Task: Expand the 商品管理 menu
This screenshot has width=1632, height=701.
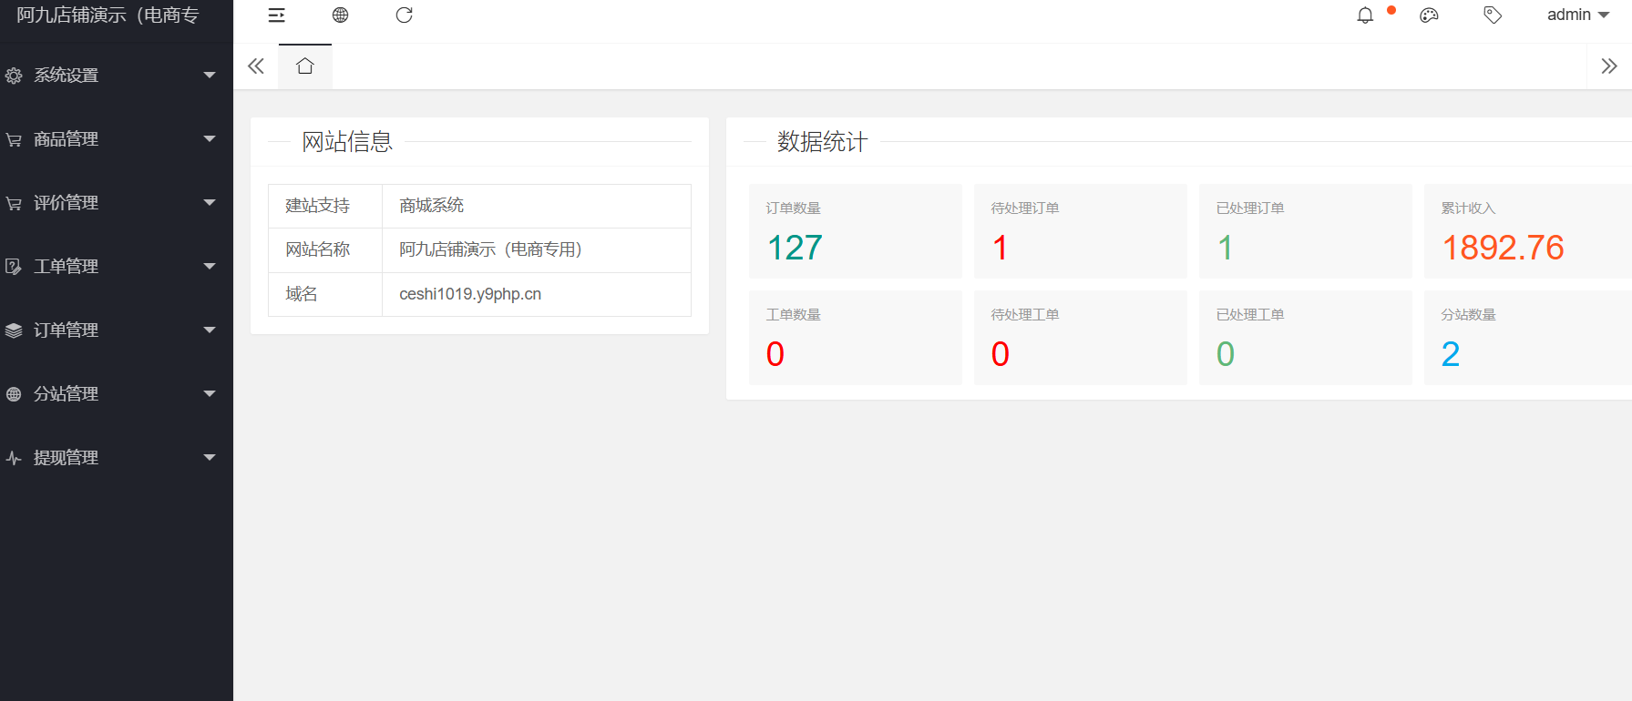Action: [109, 139]
